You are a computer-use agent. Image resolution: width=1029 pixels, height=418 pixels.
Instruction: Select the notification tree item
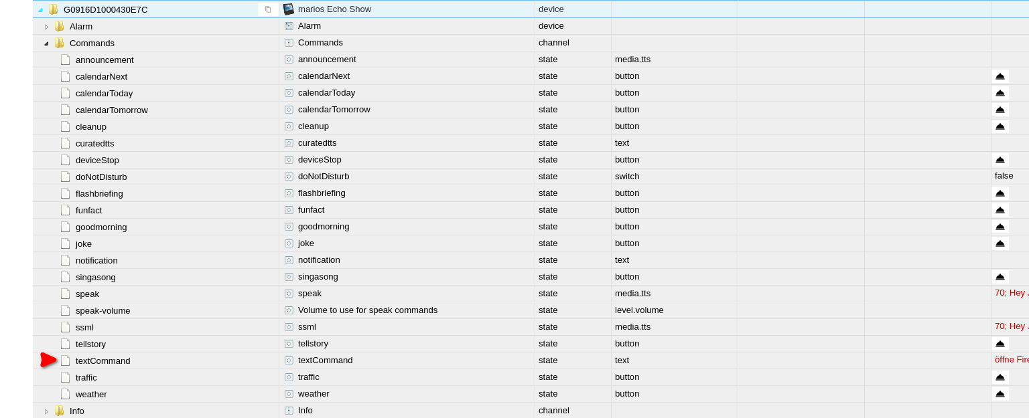(96, 260)
